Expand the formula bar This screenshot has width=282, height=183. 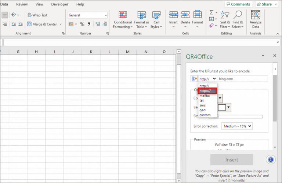pos(278,42)
